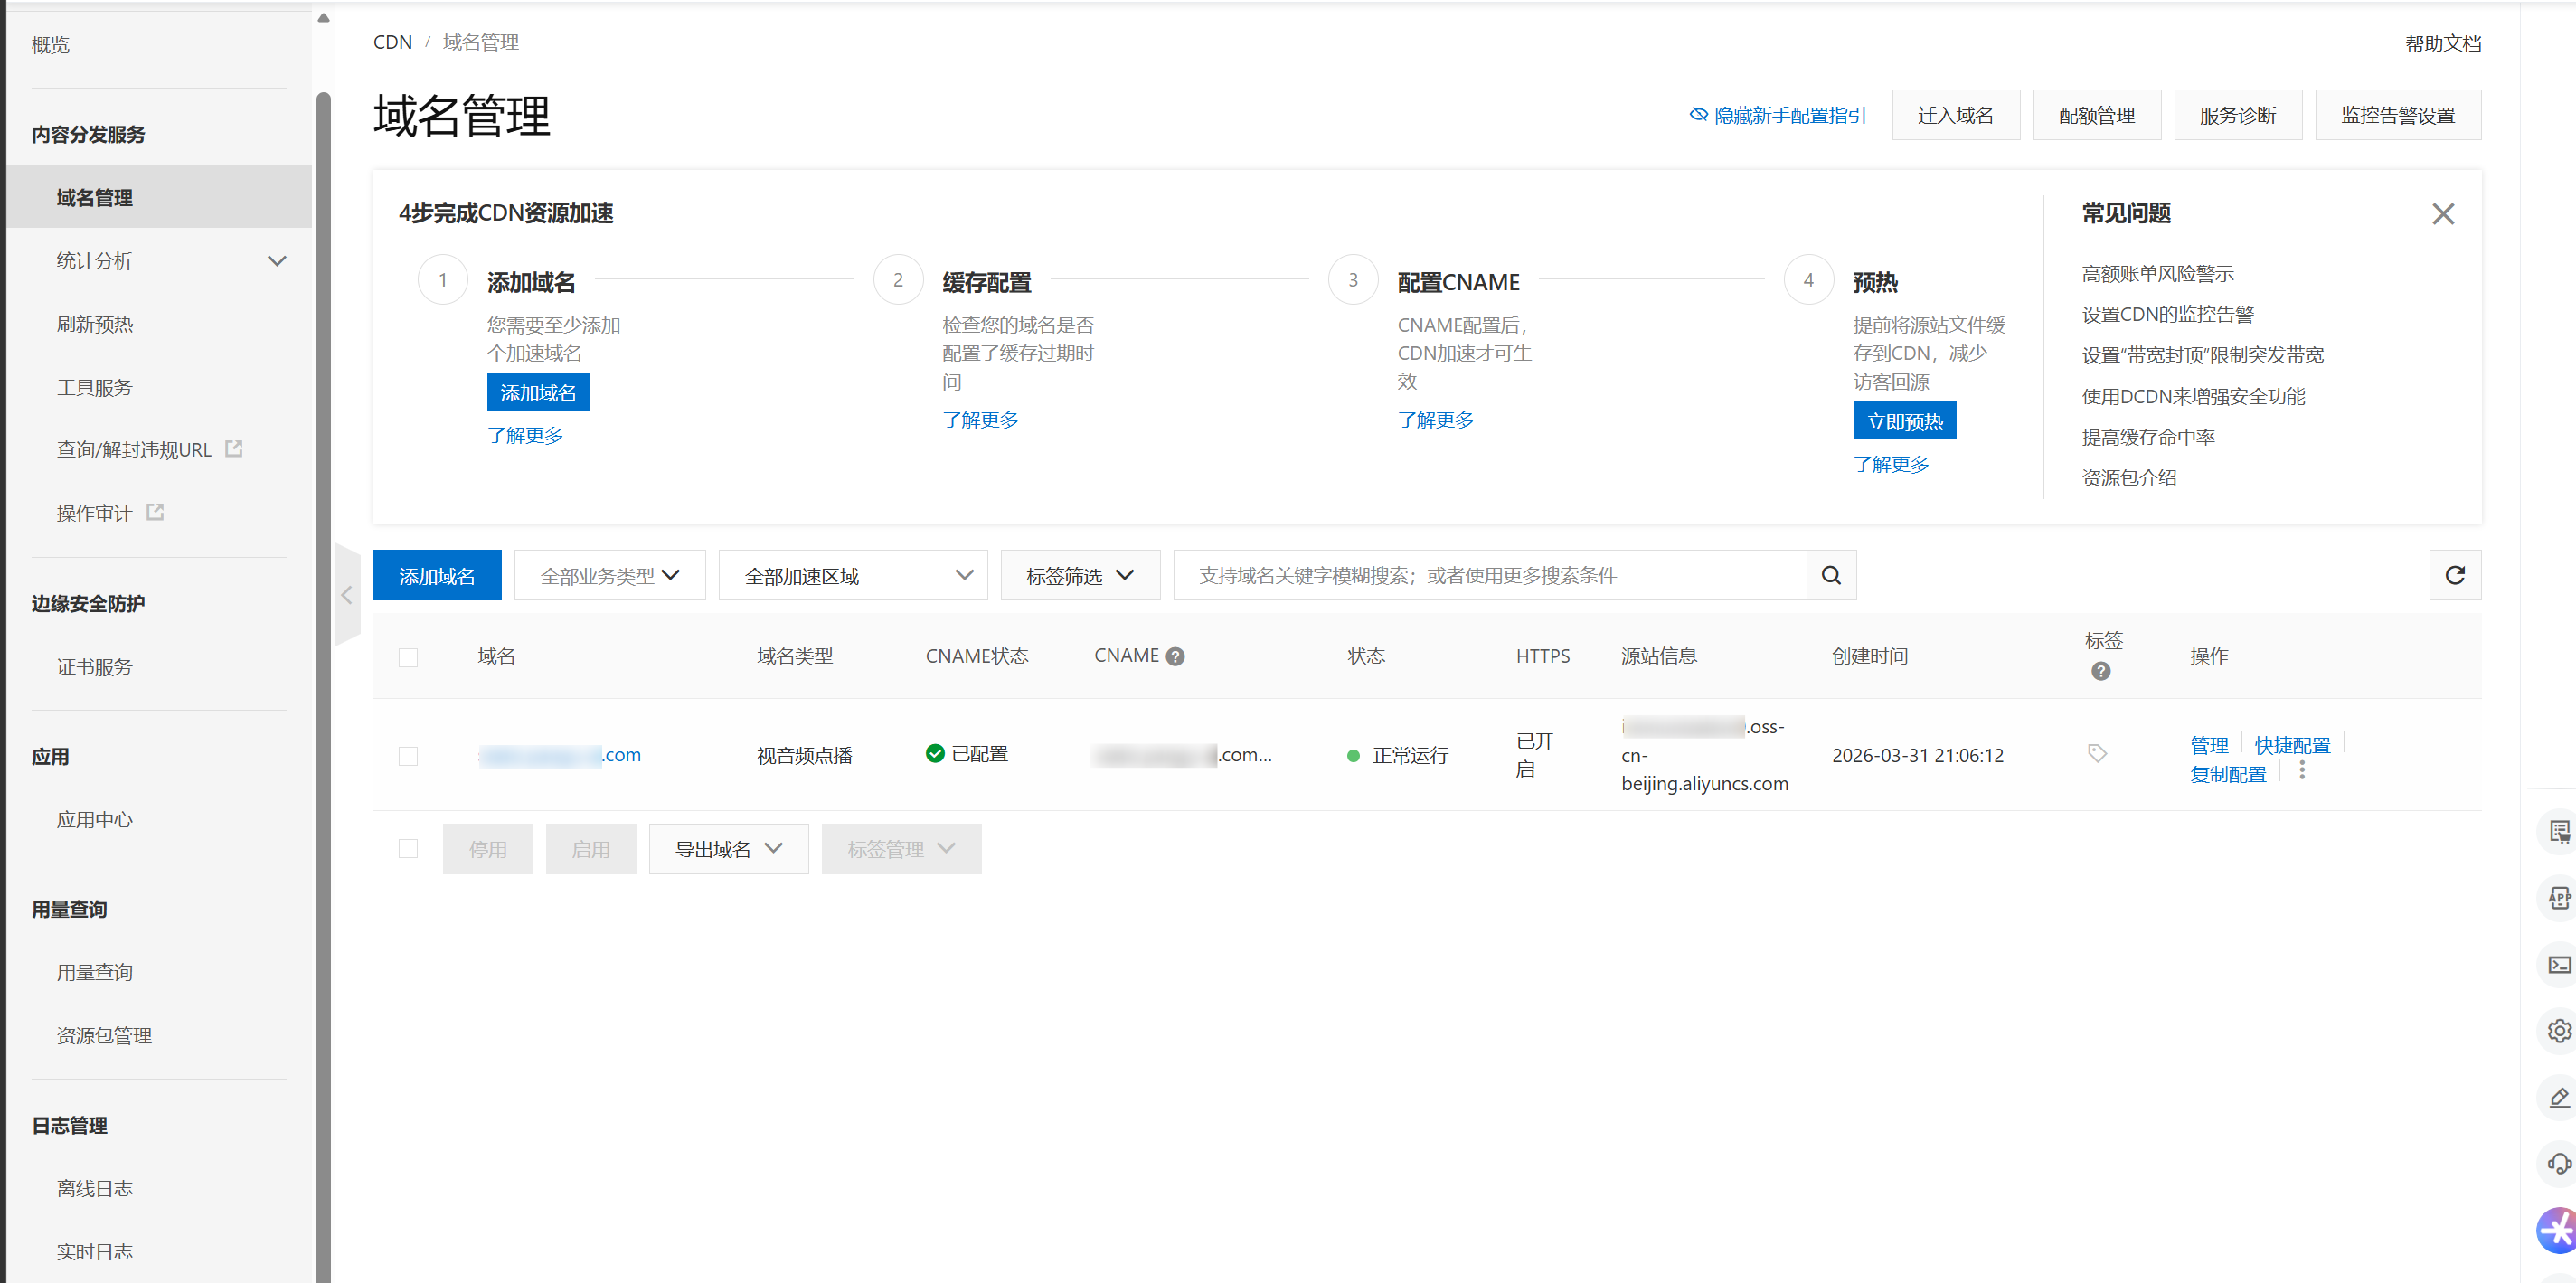Expand the 全部加速区域 dropdown
2576x1283 pixels.
click(852, 575)
